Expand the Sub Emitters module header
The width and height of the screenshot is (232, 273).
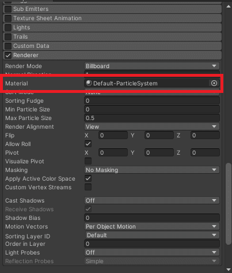112,9
